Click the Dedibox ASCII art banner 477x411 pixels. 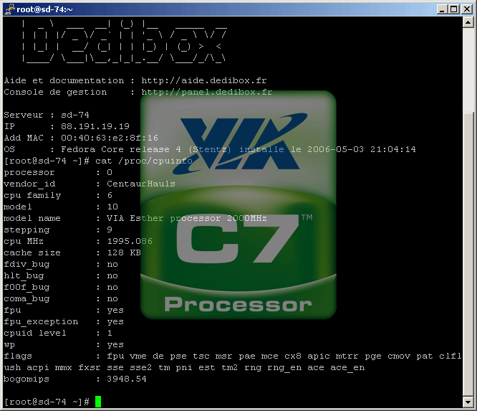coord(124,41)
